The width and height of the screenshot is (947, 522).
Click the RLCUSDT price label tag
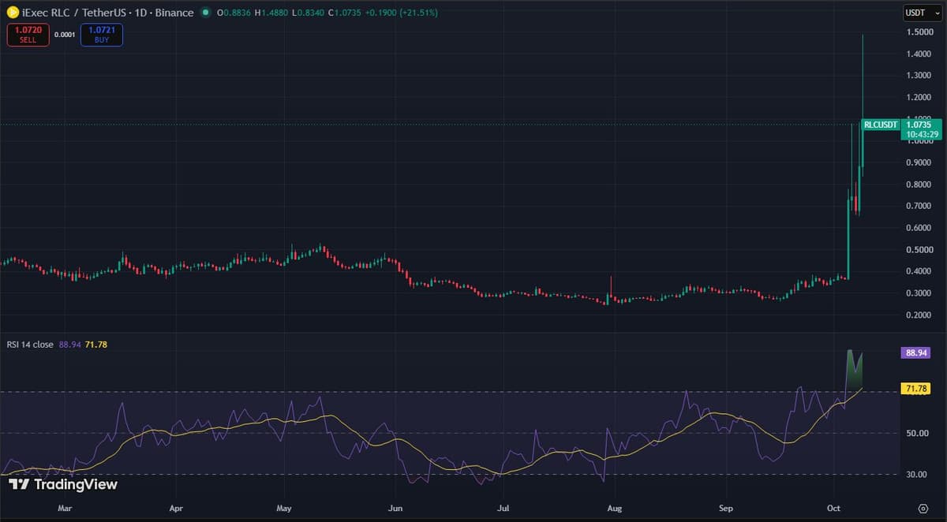tap(881, 125)
